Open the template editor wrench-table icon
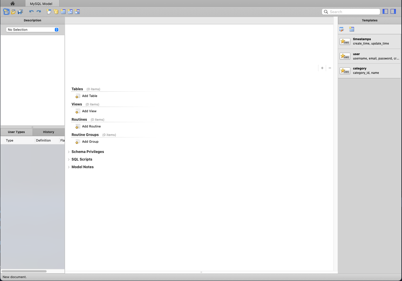The image size is (402, 281). click(x=342, y=29)
